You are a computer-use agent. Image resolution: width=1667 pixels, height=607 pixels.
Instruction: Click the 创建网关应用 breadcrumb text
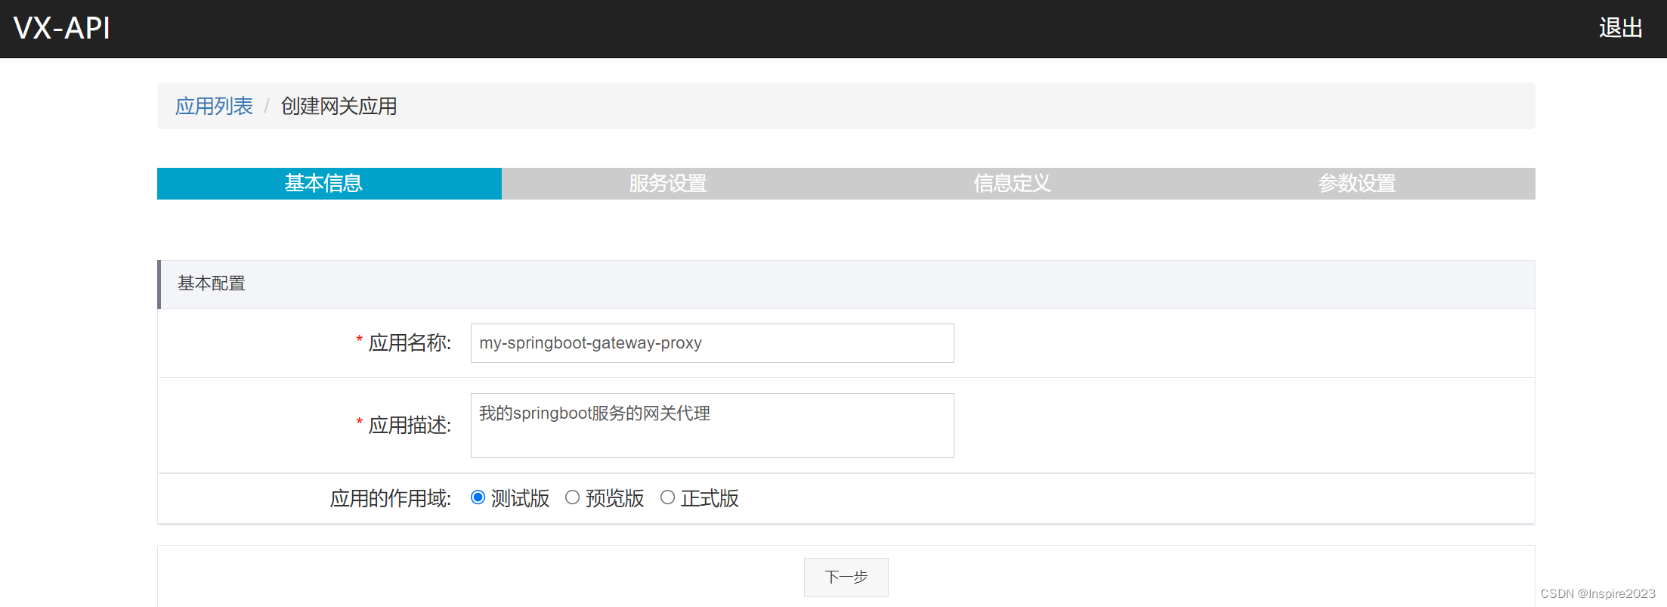pos(339,106)
